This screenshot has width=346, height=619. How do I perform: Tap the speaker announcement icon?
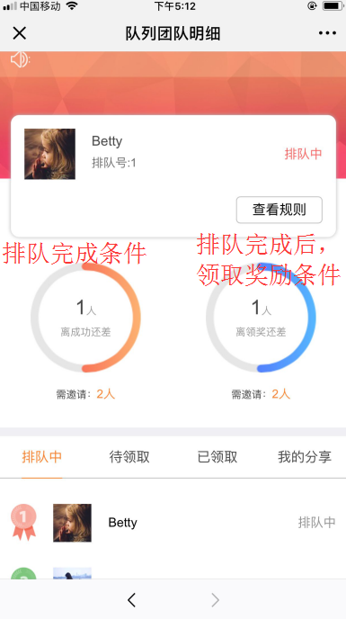20,59
